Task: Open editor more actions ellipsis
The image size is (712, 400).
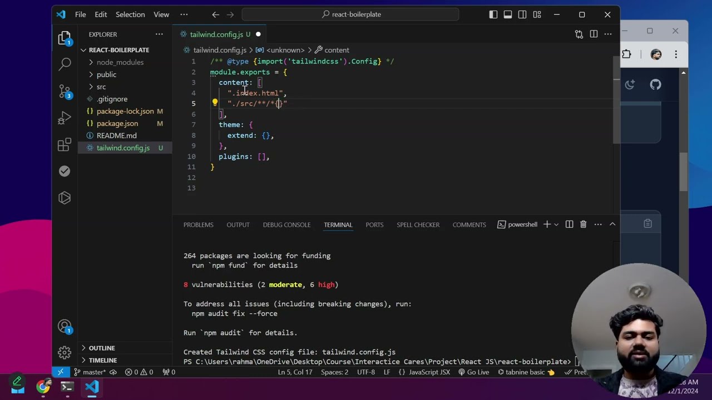Action: 608,34
